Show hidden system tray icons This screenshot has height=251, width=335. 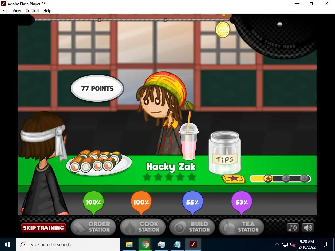coord(277,244)
